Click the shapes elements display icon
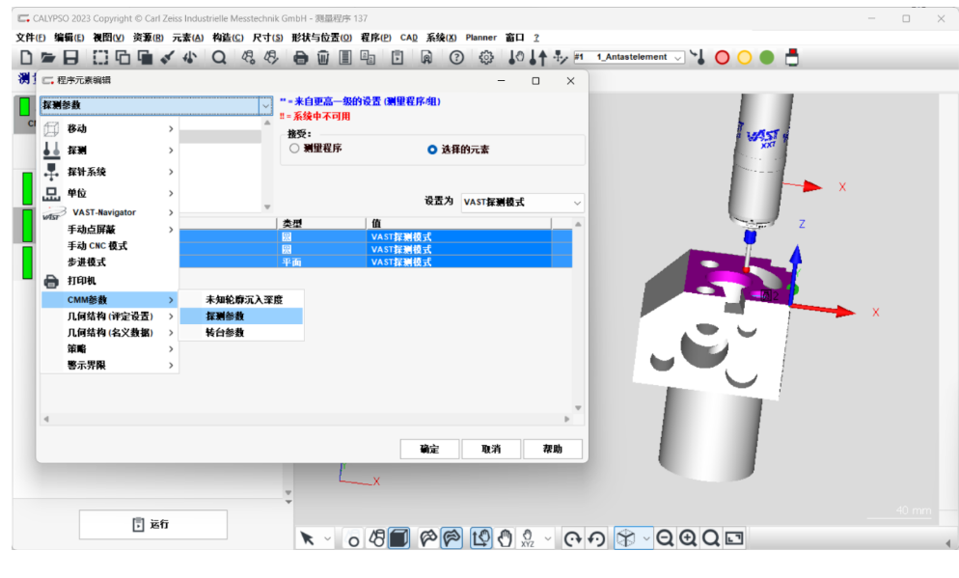This screenshot has height=578, width=959. 376,538
